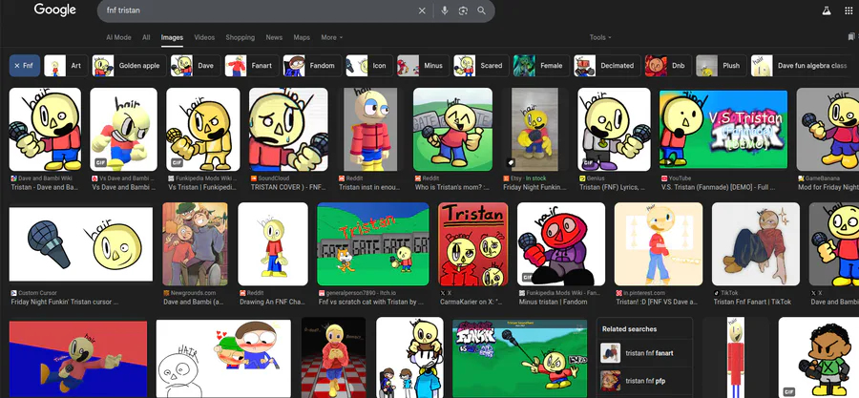Open Dave and Bambi Wiki Tristan thumbnail
Viewport: 859px width, 398px height.
pos(45,129)
